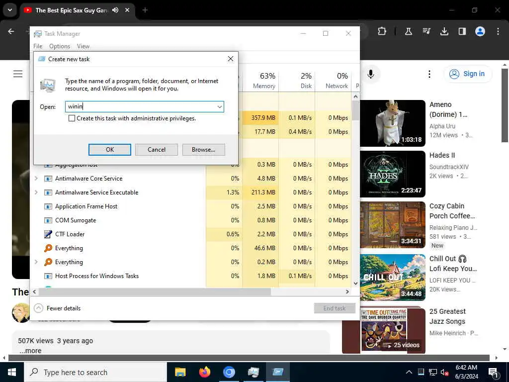Click Antimalware Core Service icon
The width and height of the screenshot is (509, 382).
[x=48, y=179]
